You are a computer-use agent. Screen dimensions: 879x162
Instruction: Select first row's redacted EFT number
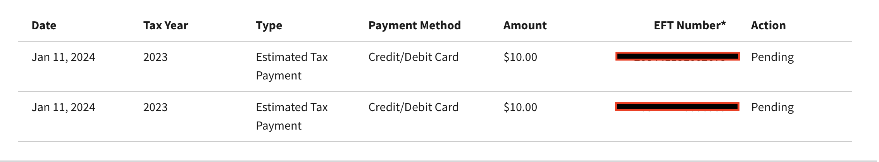677,56
